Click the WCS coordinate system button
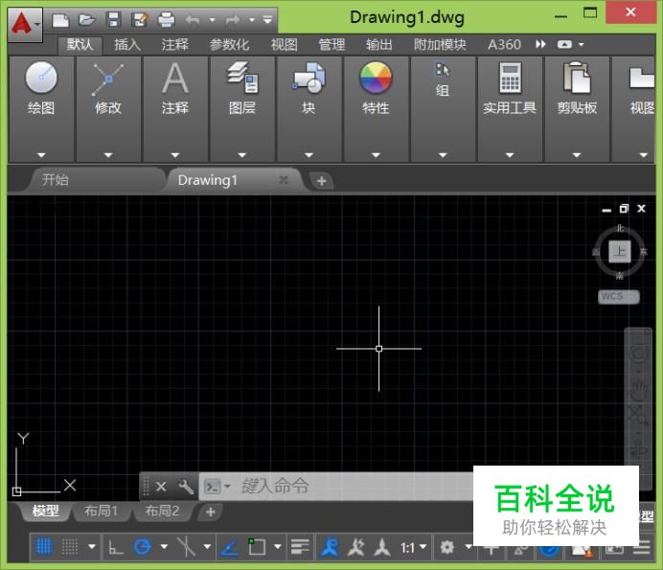This screenshot has height=570, width=663. [x=617, y=297]
